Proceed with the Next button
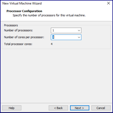Screen dimensions: 113x113 coord(80,108)
